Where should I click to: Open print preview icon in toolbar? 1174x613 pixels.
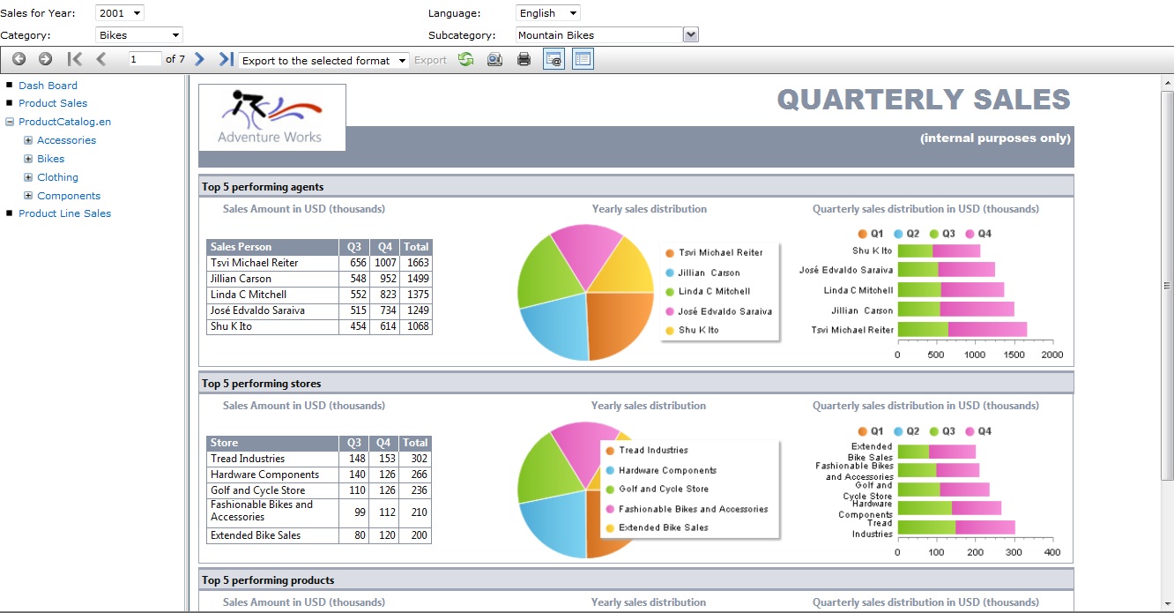pos(494,59)
